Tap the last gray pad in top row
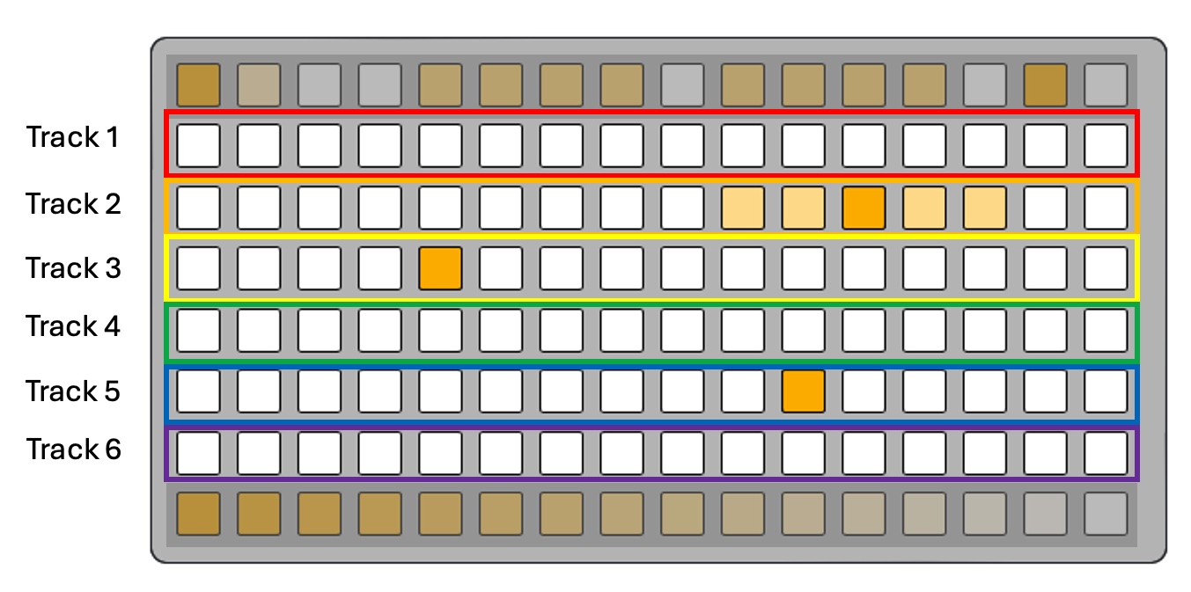1191x592 pixels. point(1106,84)
